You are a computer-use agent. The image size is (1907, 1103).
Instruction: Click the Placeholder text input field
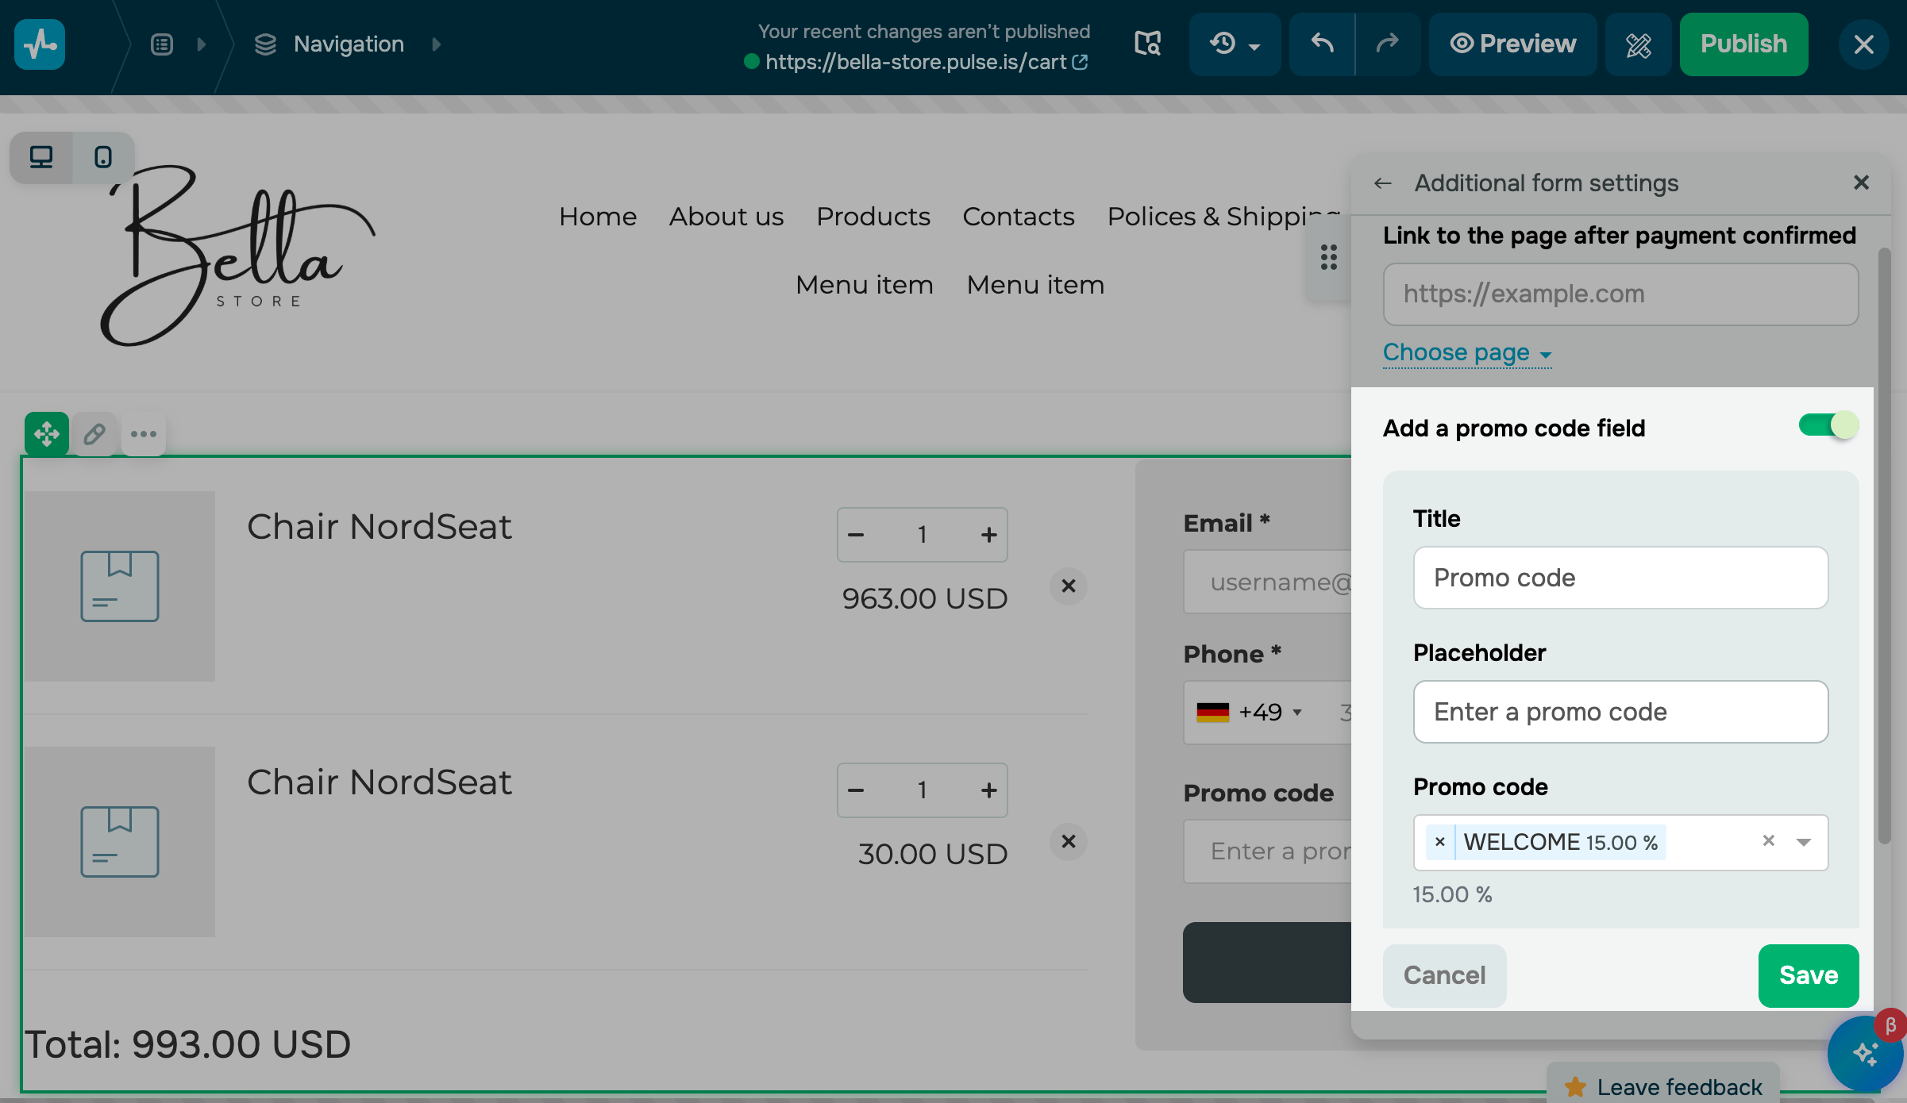point(1620,712)
